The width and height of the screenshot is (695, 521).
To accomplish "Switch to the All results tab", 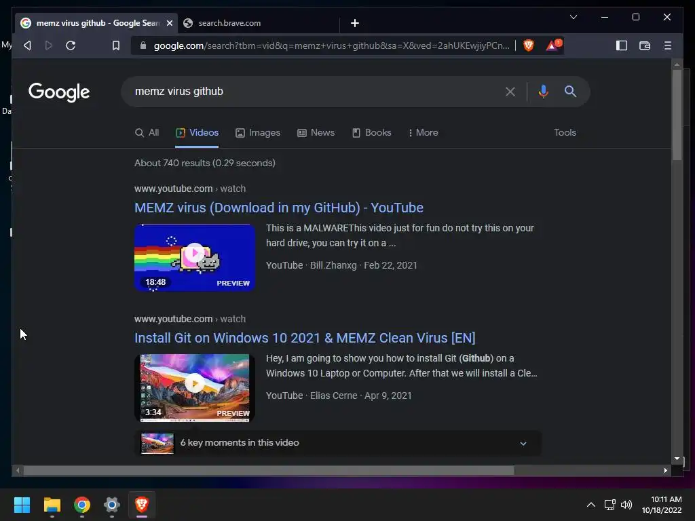I will point(147,132).
